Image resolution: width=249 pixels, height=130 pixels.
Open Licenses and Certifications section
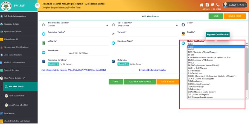pyautogui.click(x=19, y=47)
